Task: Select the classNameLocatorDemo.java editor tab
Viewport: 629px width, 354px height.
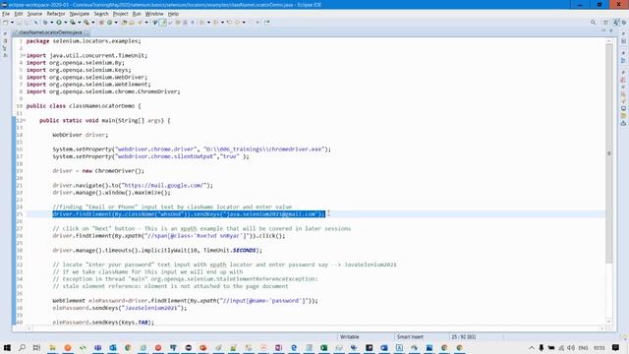Action: 50,32
